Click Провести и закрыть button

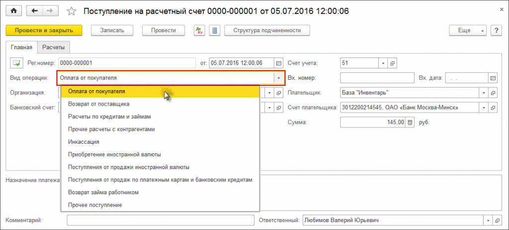[44, 30]
